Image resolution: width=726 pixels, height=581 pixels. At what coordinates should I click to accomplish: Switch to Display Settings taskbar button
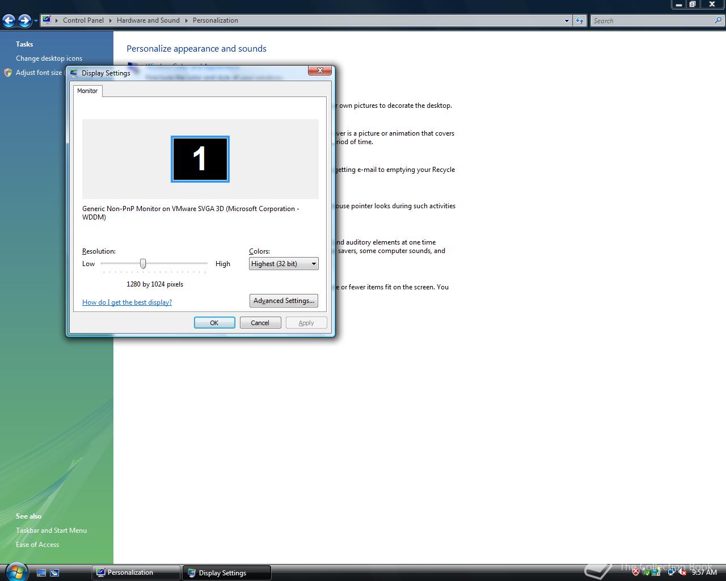[226, 572]
